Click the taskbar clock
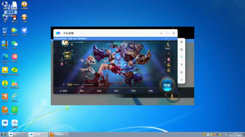This screenshot has height=137, width=245. click(x=236, y=135)
